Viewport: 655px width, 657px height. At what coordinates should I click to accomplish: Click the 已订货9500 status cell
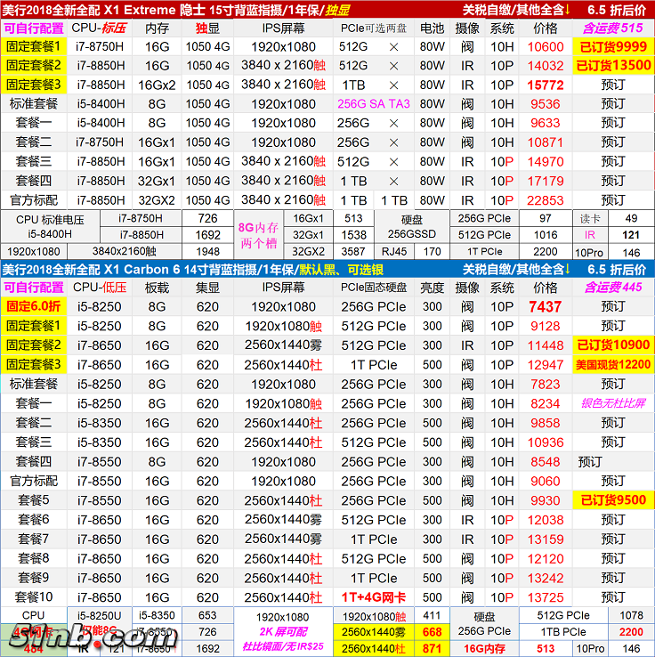612,499
